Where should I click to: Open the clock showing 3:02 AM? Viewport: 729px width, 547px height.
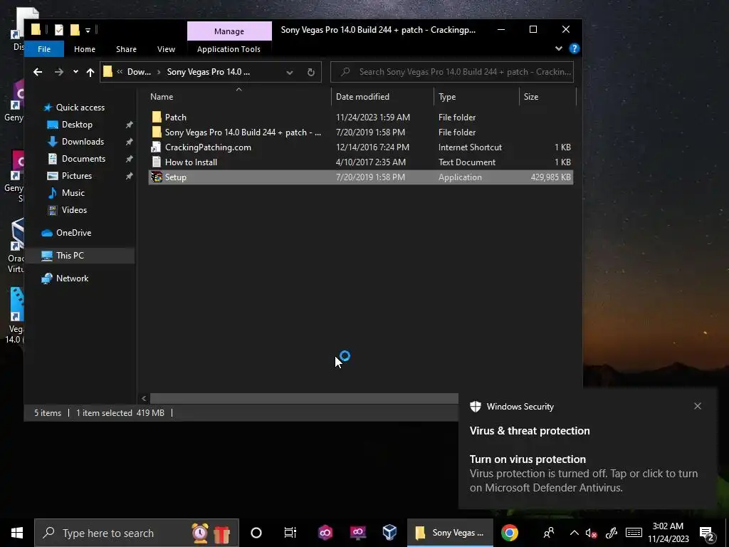click(668, 533)
